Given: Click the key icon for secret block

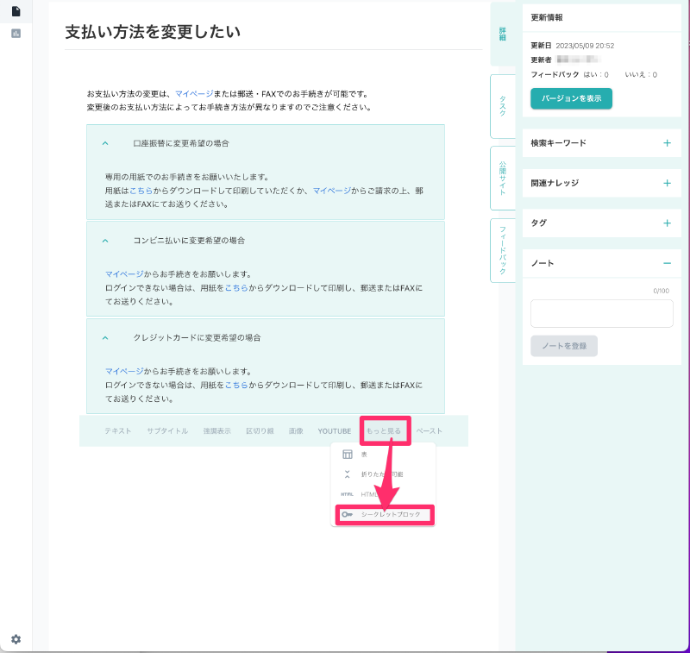Looking at the screenshot, I should tap(347, 514).
